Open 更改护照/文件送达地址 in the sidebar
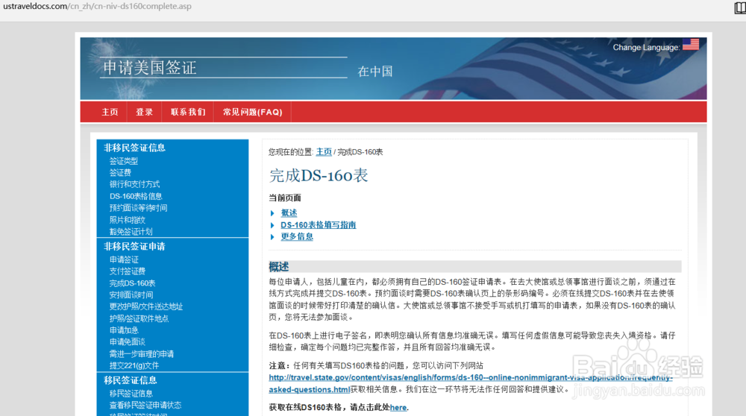The image size is (746, 416). (x=146, y=306)
